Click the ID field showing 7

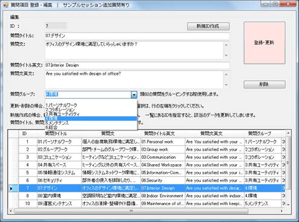[56, 26]
